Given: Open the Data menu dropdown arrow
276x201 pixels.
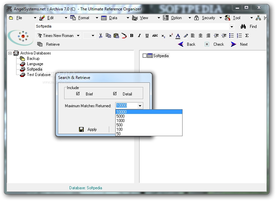Looking at the screenshot, I should point(128,18).
